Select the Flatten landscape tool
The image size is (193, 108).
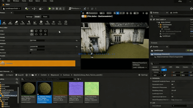pyautogui.click(x=23, y=23)
